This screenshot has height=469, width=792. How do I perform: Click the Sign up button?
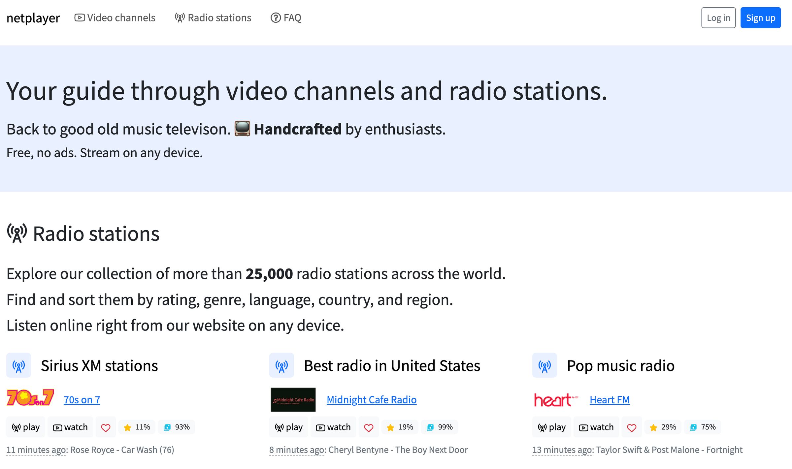760,18
